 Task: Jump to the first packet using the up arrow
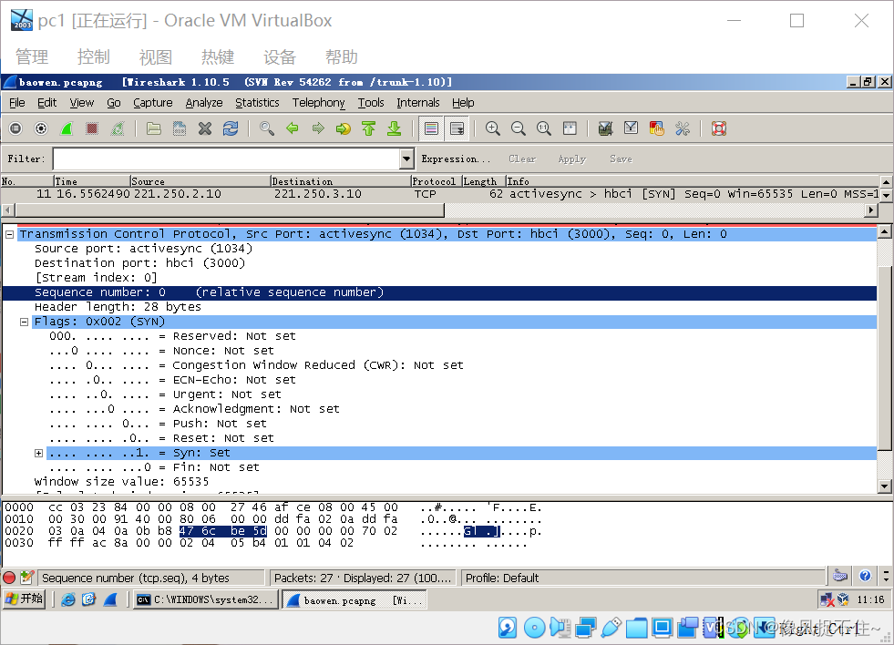[369, 128]
